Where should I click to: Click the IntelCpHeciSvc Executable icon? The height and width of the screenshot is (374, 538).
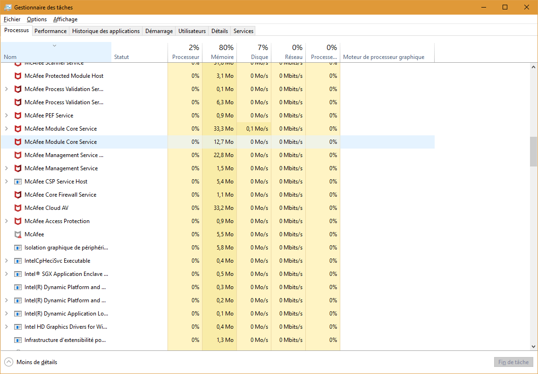[x=18, y=261]
